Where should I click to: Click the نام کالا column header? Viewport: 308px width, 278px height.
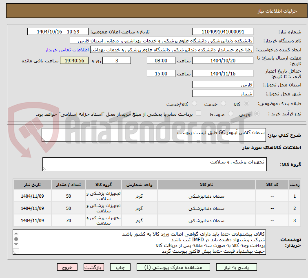pos(206,185)
